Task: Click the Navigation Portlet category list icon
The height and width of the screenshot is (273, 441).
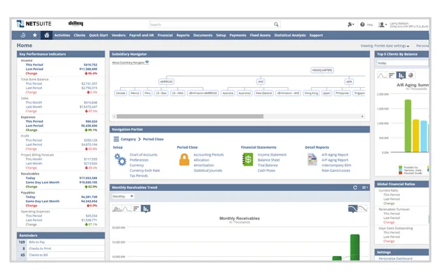Action: (x=116, y=139)
